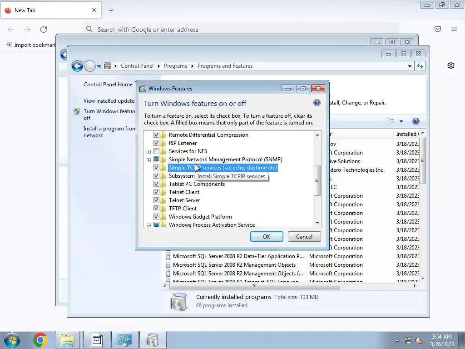Click the Installed On column header
The image size is (465, 349).
407,134
